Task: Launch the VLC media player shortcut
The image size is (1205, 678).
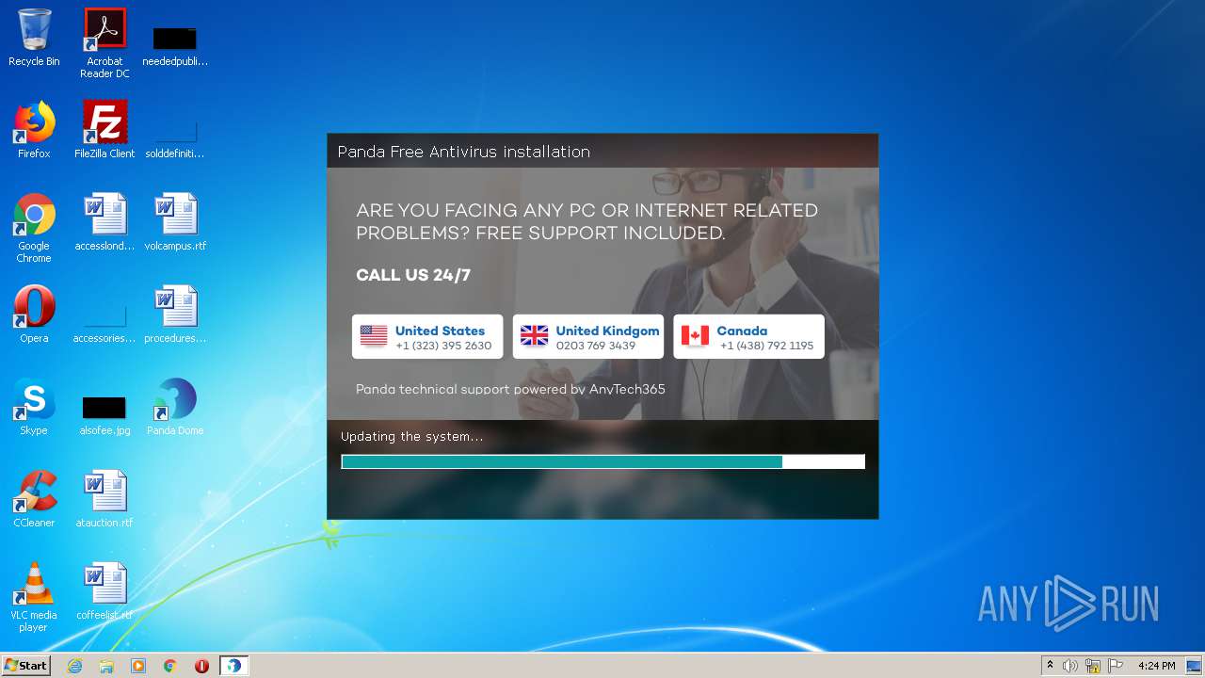Action: (x=34, y=598)
